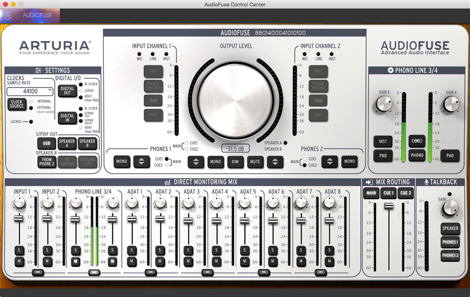Toggle Phones 2 MONO button

[x=350, y=161]
